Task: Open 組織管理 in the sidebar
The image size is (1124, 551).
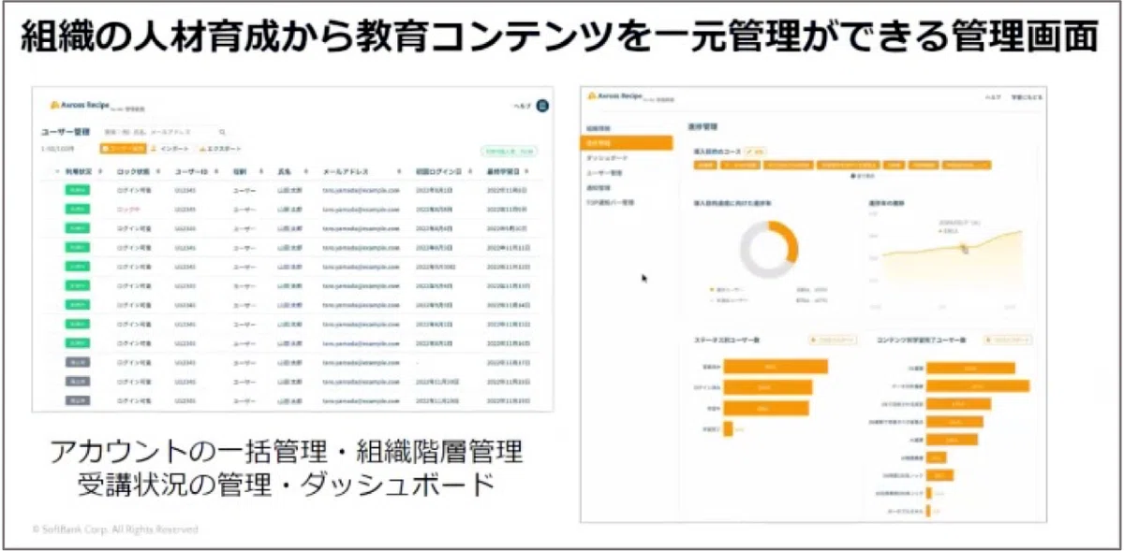Action: (598, 127)
